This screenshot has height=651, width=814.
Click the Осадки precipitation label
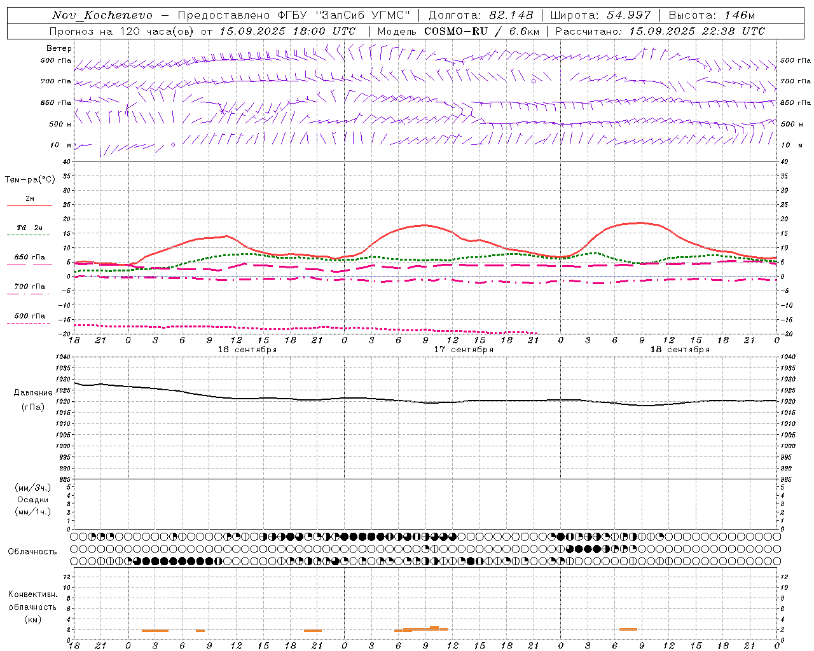[x=33, y=500]
